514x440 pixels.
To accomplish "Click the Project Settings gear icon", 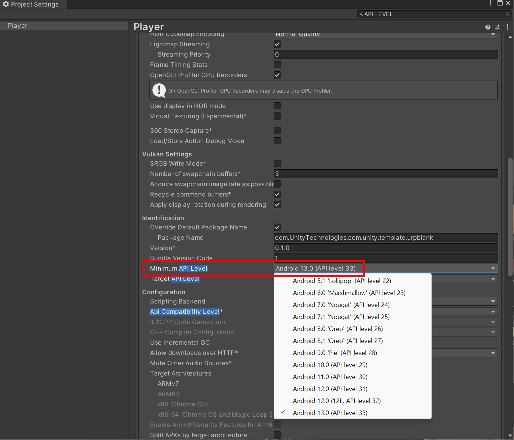I will [x=5, y=4].
